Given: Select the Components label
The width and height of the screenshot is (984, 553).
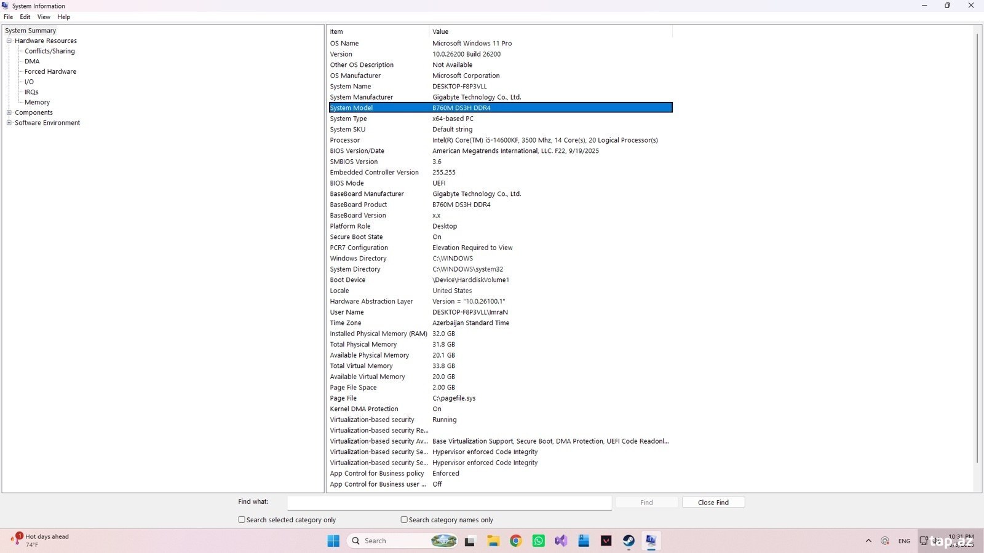Looking at the screenshot, I should pos(34,112).
